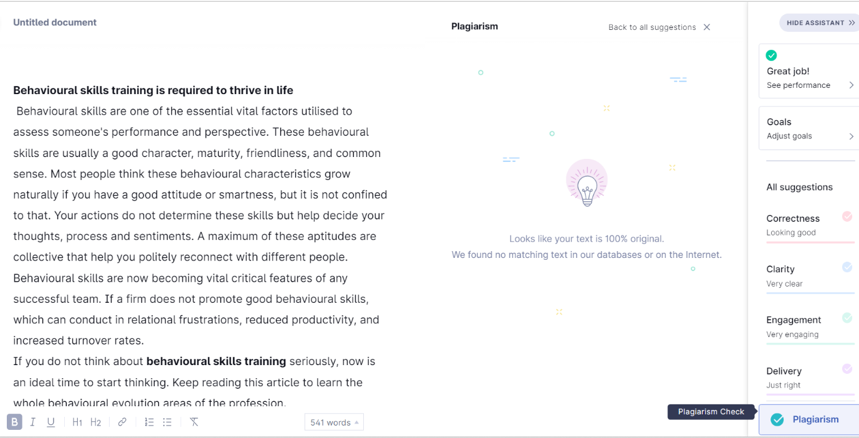Apply Heading 2 style with the H2 icon
Screen dimensions: 859x438
95,422
